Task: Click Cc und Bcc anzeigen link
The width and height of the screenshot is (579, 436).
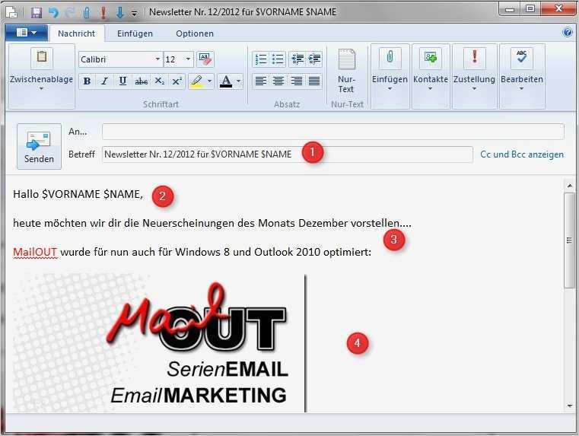Action: coord(522,154)
